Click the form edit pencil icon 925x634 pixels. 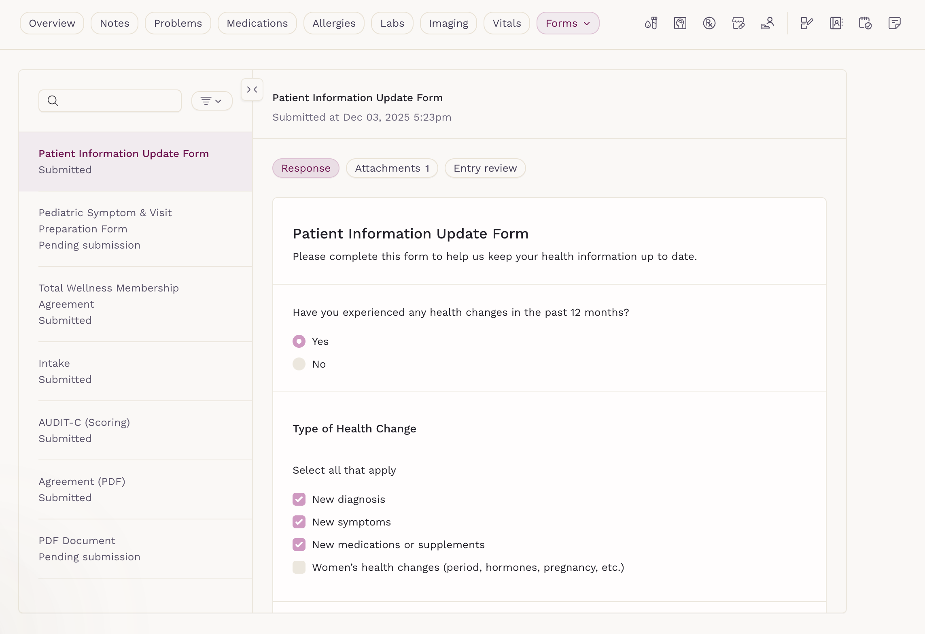[806, 23]
